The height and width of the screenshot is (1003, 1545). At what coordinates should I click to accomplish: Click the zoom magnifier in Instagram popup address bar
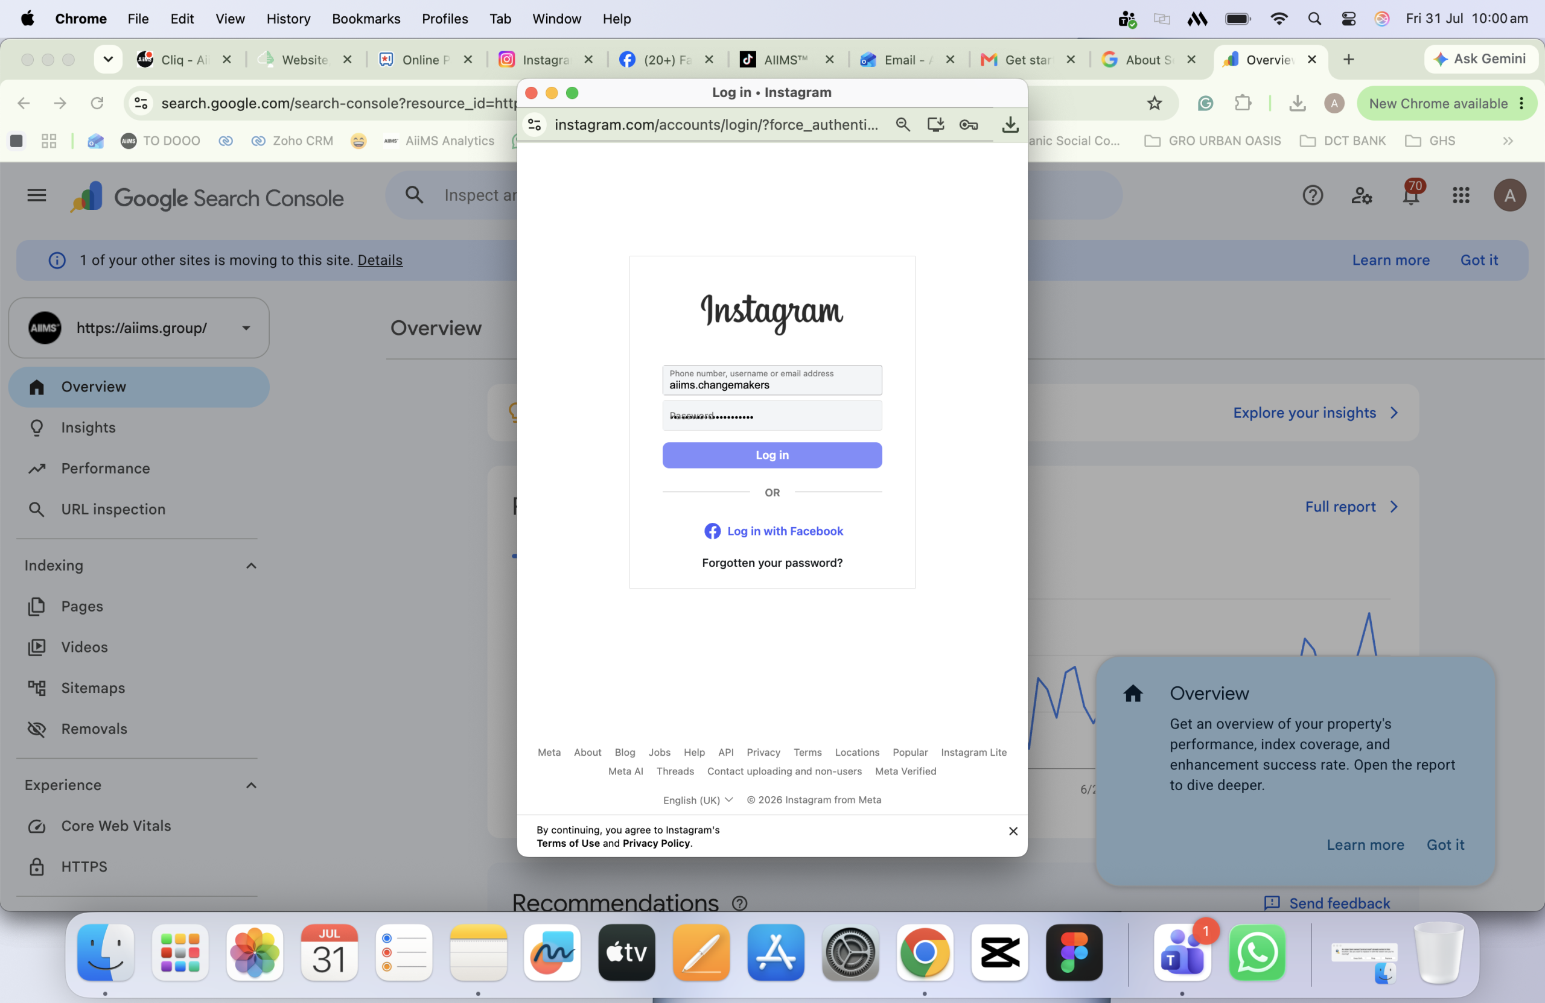(x=902, y=124)
